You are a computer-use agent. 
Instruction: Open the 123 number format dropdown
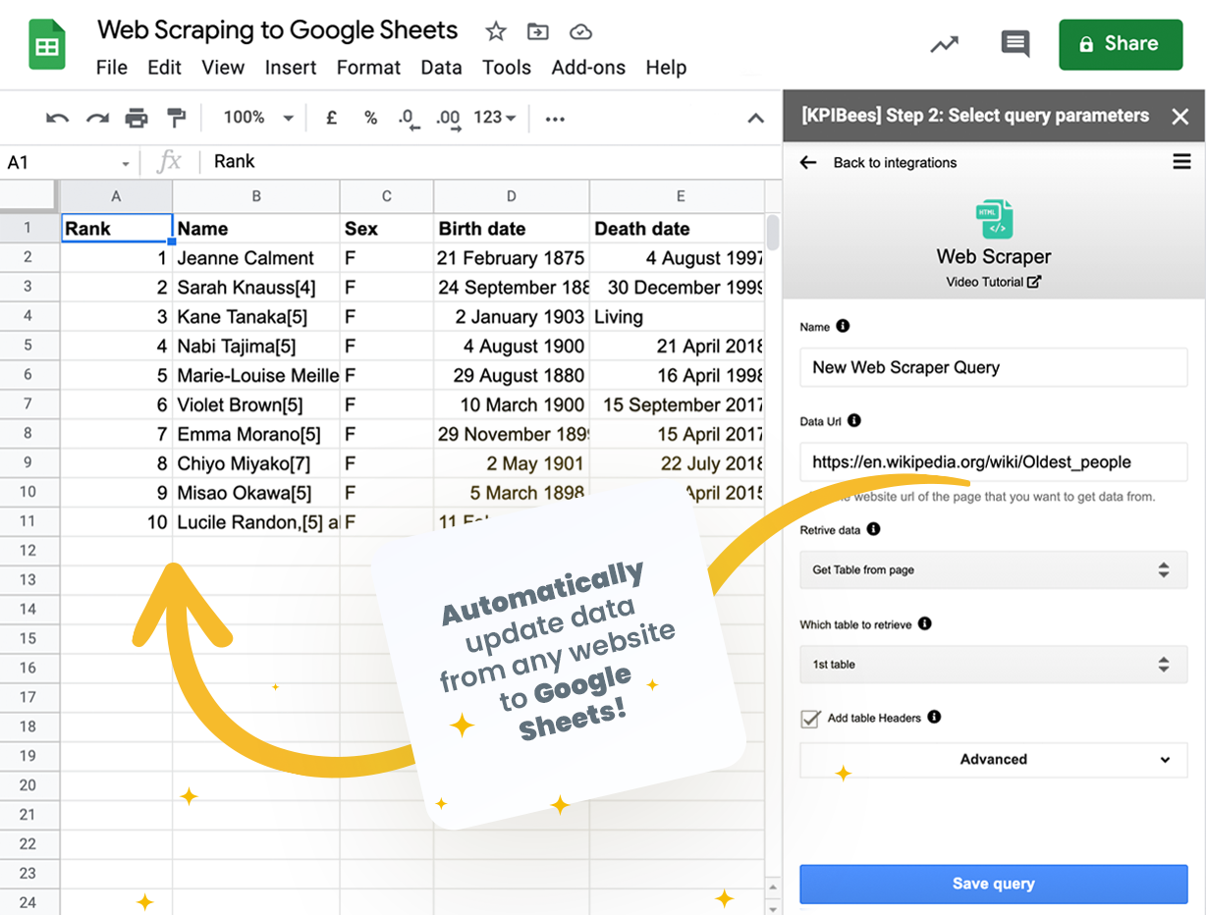pos(495,118)
